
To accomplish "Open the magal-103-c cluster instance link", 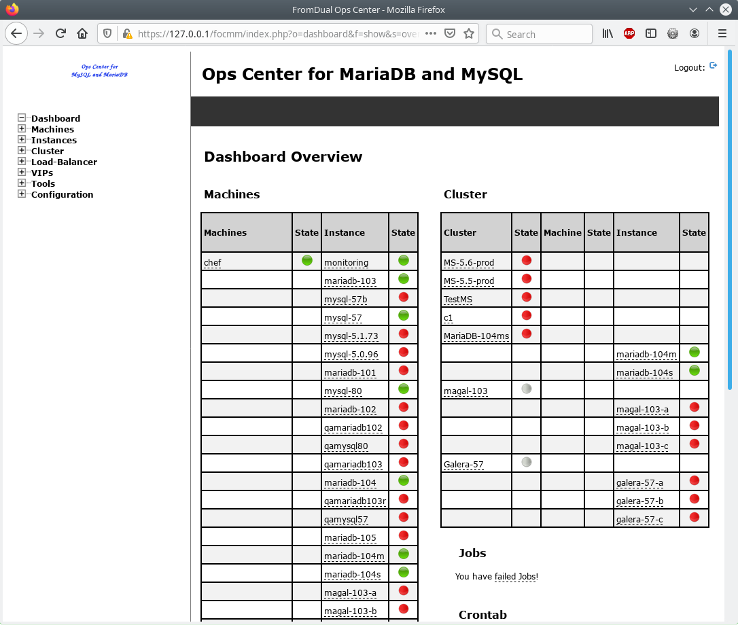I will click(x=642, y=446).
